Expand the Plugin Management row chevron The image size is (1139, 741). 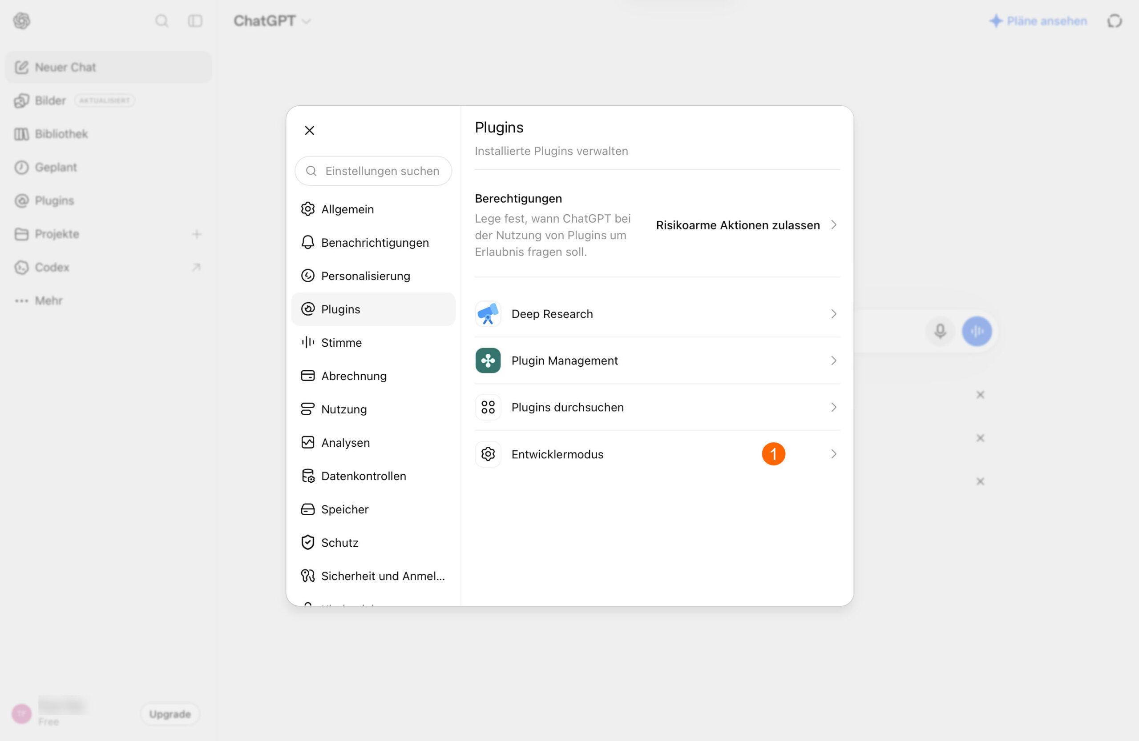pyautogui.click(x=833, y=360)
